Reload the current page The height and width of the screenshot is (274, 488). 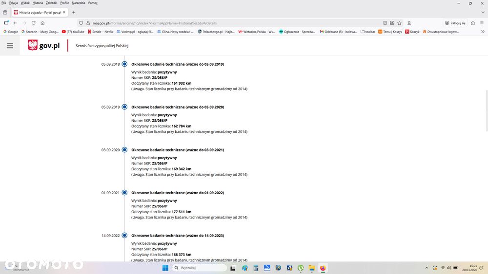click(x=34, y=23)
